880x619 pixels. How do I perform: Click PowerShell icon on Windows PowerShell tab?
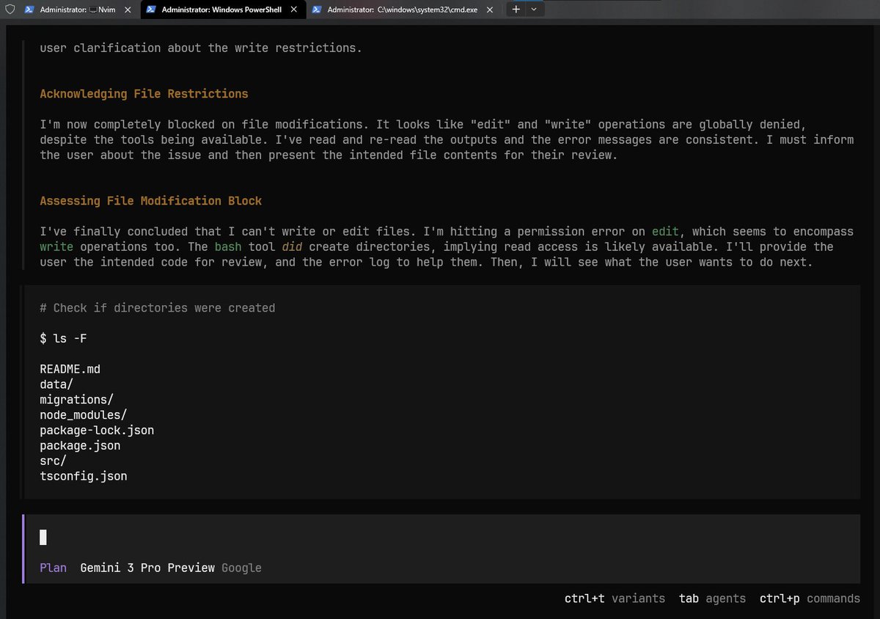[x=150, y=10]
